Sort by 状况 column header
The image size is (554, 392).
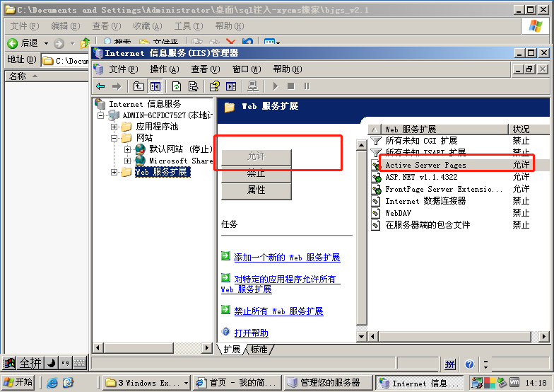pos(529,129)
